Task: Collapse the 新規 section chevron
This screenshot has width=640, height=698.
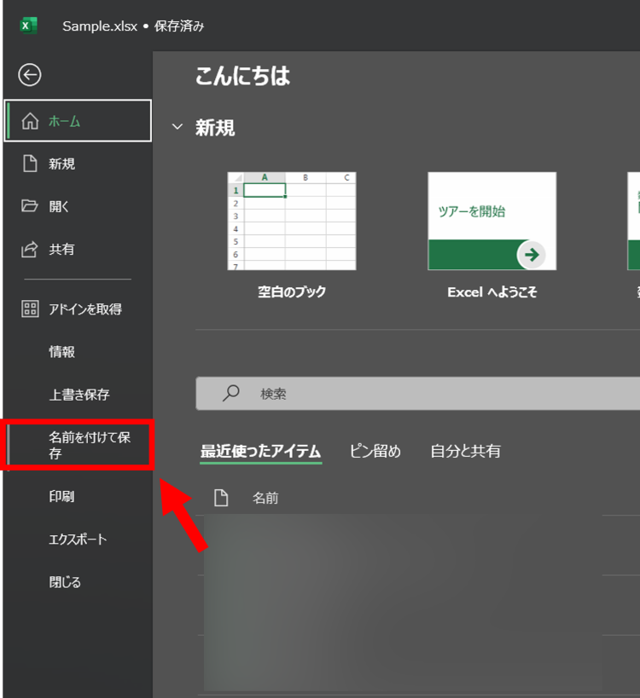Action: (x=177, y=127)
